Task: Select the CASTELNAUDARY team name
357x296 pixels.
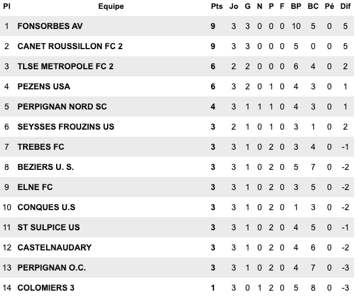Action: tap(54, 247)
